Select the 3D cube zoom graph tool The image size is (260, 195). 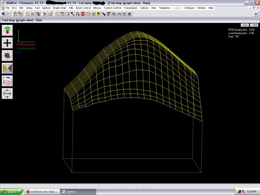[x=7, y=56]
